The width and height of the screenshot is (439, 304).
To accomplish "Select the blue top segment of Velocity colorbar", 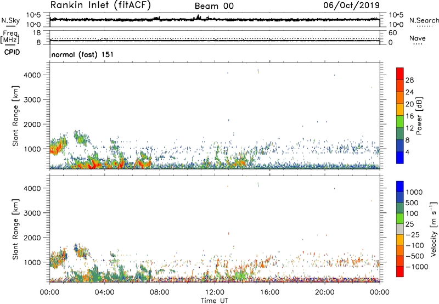I will point(400,187).
